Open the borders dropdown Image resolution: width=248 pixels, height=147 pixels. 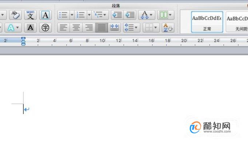pos(151,28)
